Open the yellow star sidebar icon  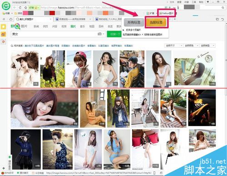pos(3,27)
